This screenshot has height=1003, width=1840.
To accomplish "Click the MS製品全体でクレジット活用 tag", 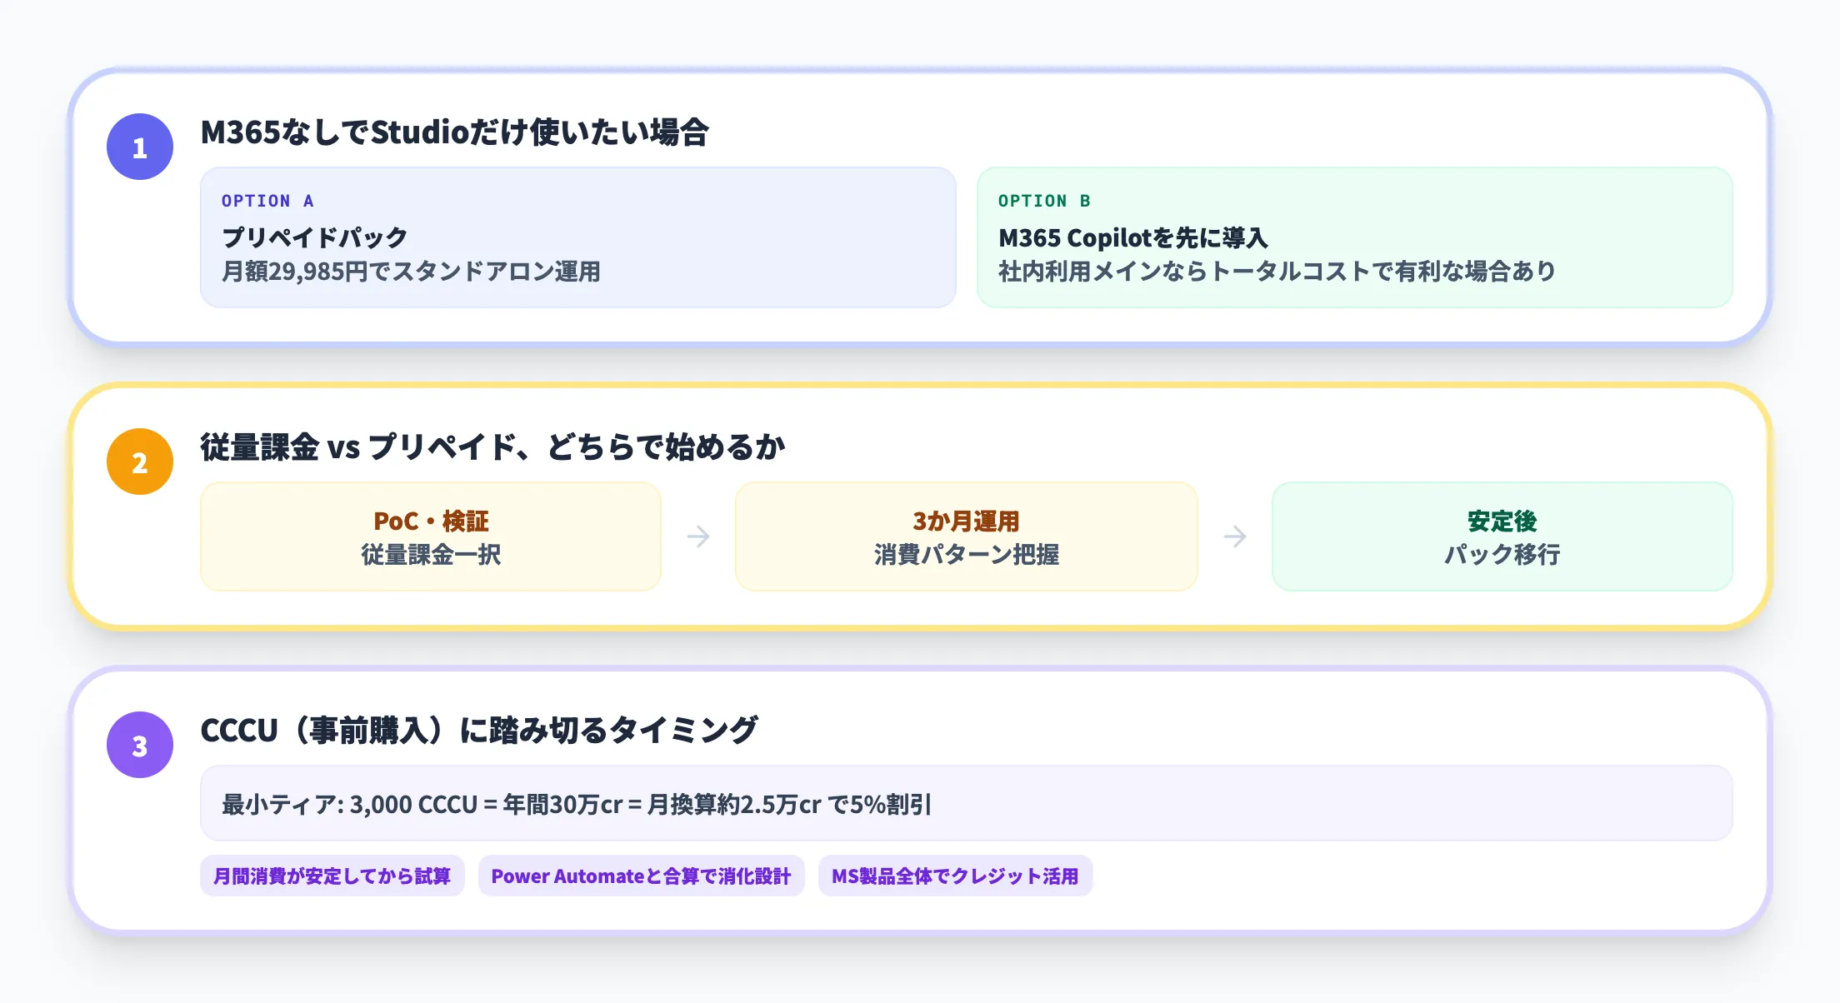I will [x=955, y=876].
